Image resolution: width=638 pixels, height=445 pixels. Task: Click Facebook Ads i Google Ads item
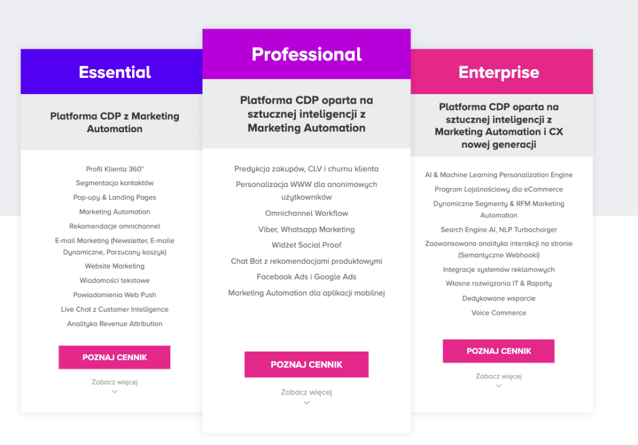(307, 277)
